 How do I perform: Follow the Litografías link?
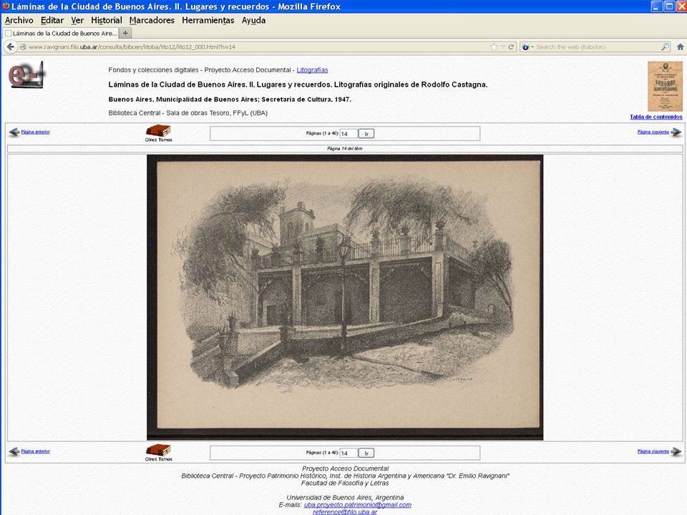[312, 70]
